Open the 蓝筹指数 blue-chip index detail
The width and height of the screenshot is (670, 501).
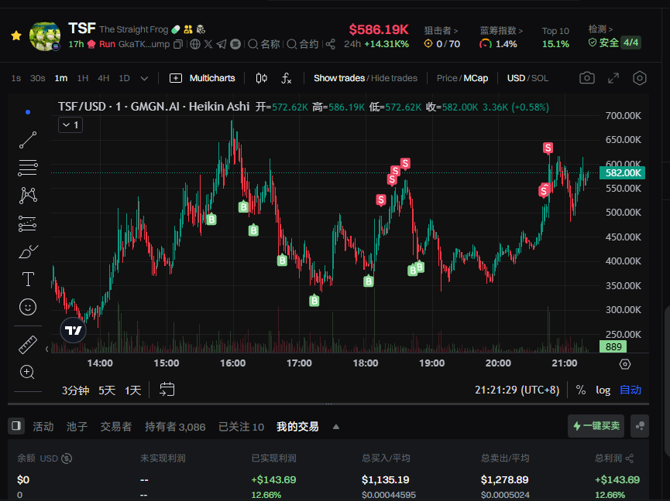click(501, 30)
